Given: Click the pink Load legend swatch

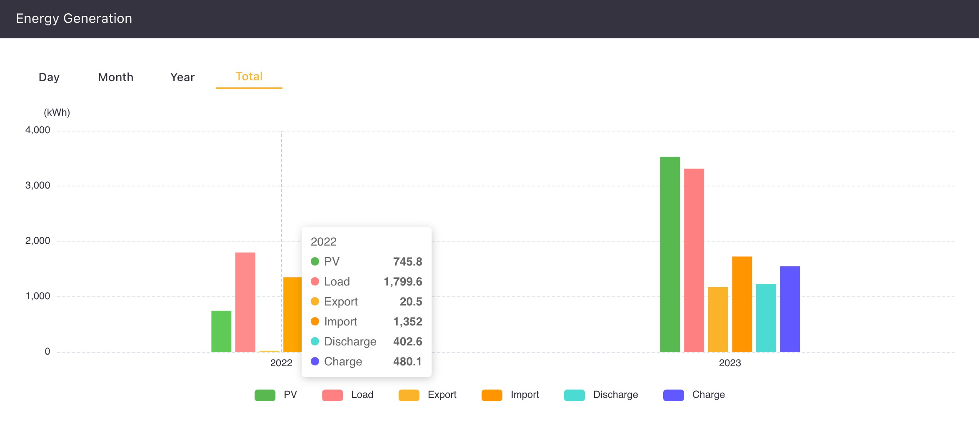Looking at the screenshot, I should pos(332,395).
